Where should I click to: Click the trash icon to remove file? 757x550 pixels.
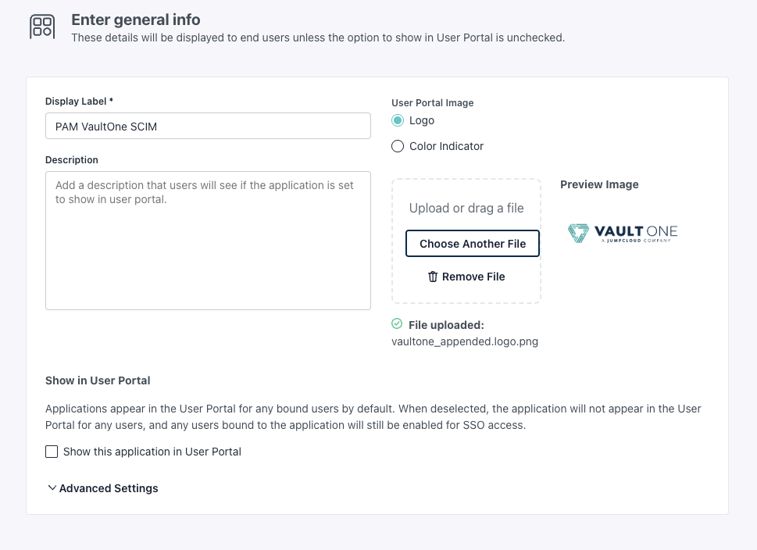pos(433,277)
